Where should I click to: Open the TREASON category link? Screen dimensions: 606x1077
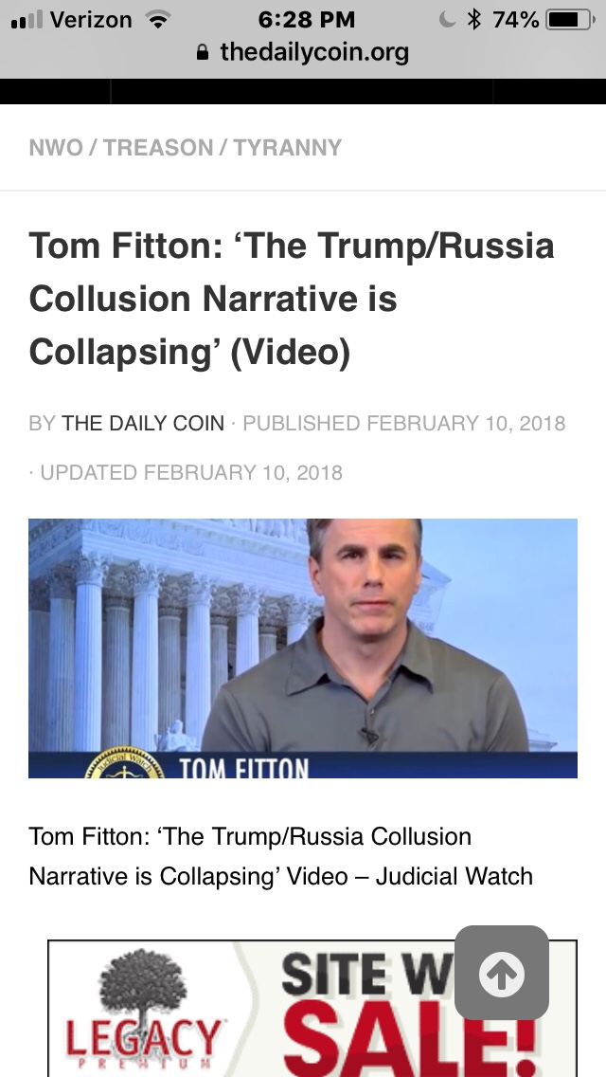pyautogui.click(x=158, y=148)
